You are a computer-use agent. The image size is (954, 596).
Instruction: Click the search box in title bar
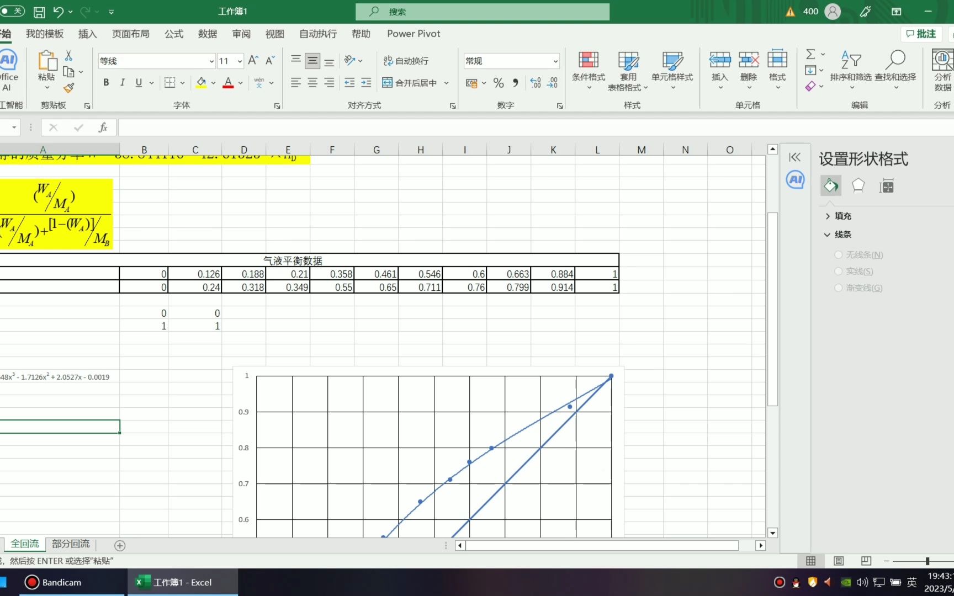tap(483, 12)
